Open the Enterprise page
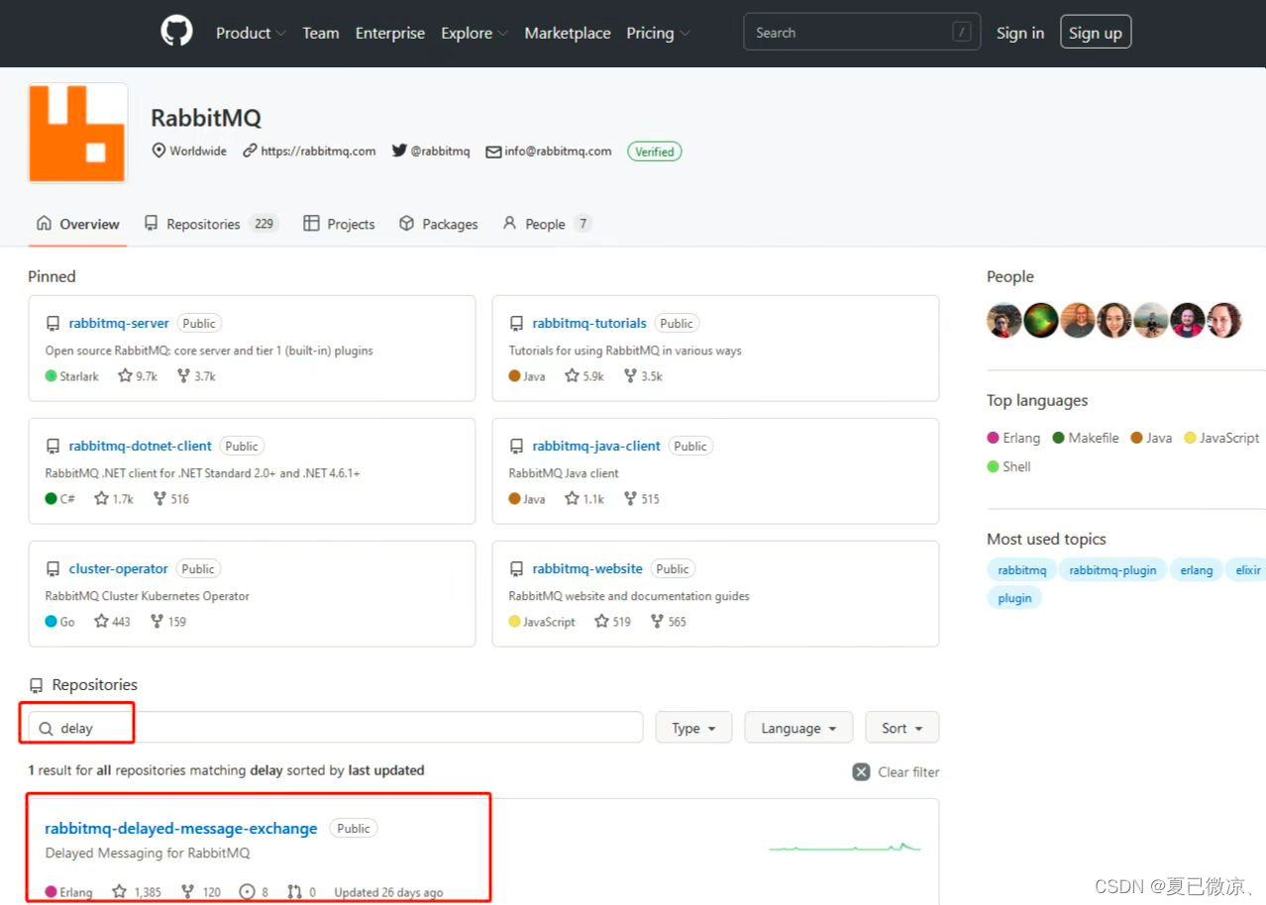1266x905 pixels. (390, 33)
